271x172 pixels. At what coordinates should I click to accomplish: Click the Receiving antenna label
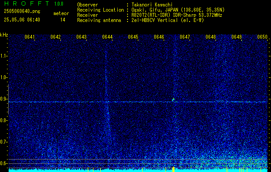pos(99,20)
